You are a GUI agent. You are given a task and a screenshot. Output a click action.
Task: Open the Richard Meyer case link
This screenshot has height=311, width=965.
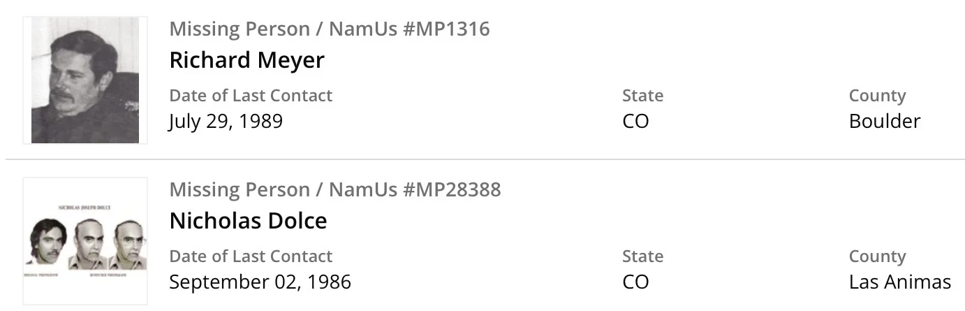point(246,60)
